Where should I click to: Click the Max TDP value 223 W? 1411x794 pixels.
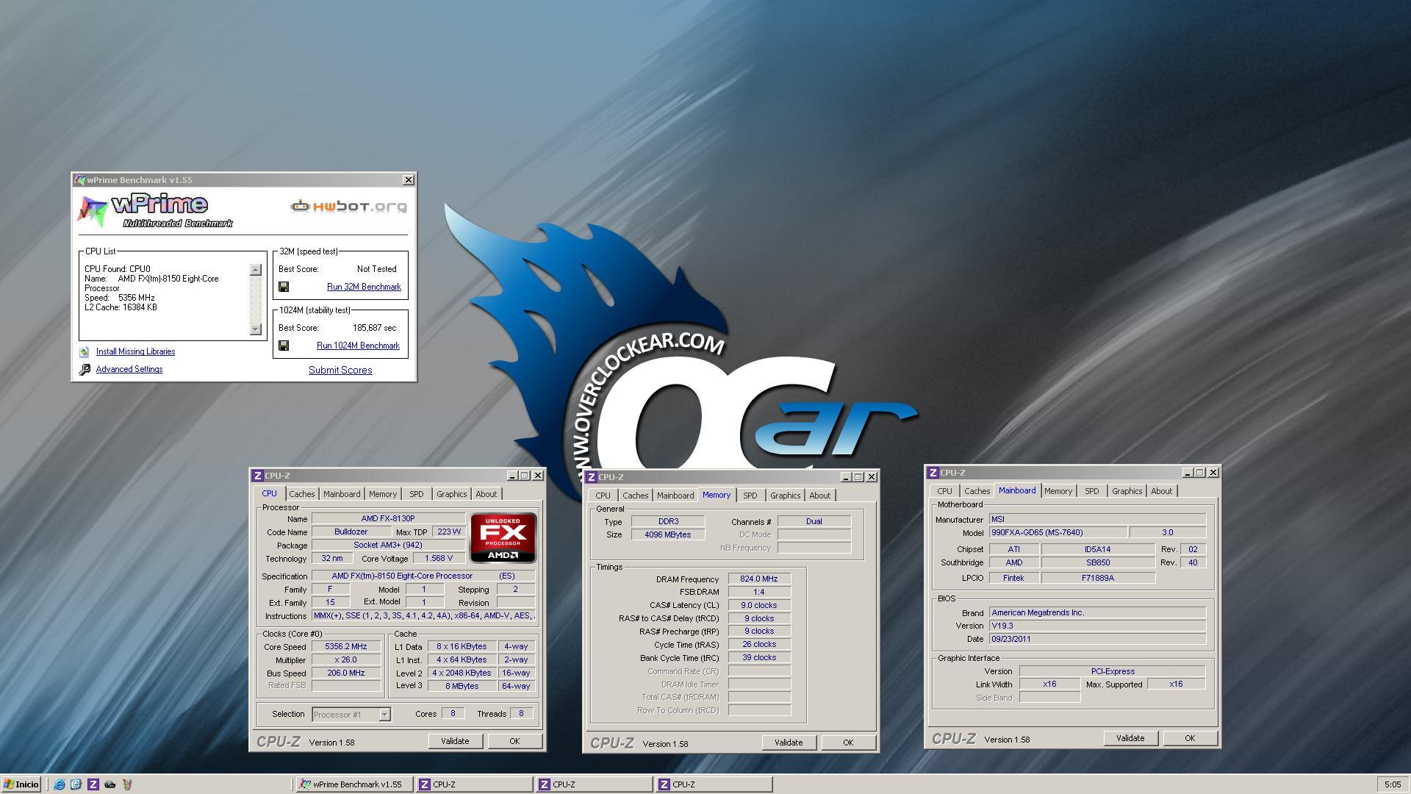[x=448, y=532]
